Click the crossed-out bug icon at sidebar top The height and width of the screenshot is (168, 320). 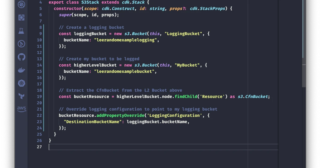coord(21,5)
